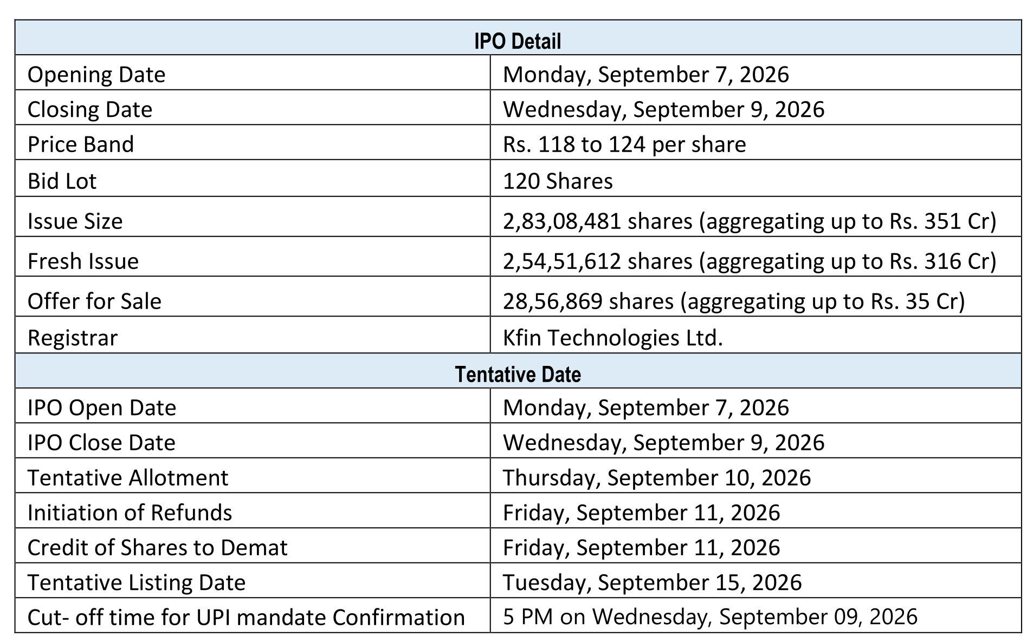Select the Closing Date label cell
This screenshot has height=643, width=1033.
click(253, 108)
